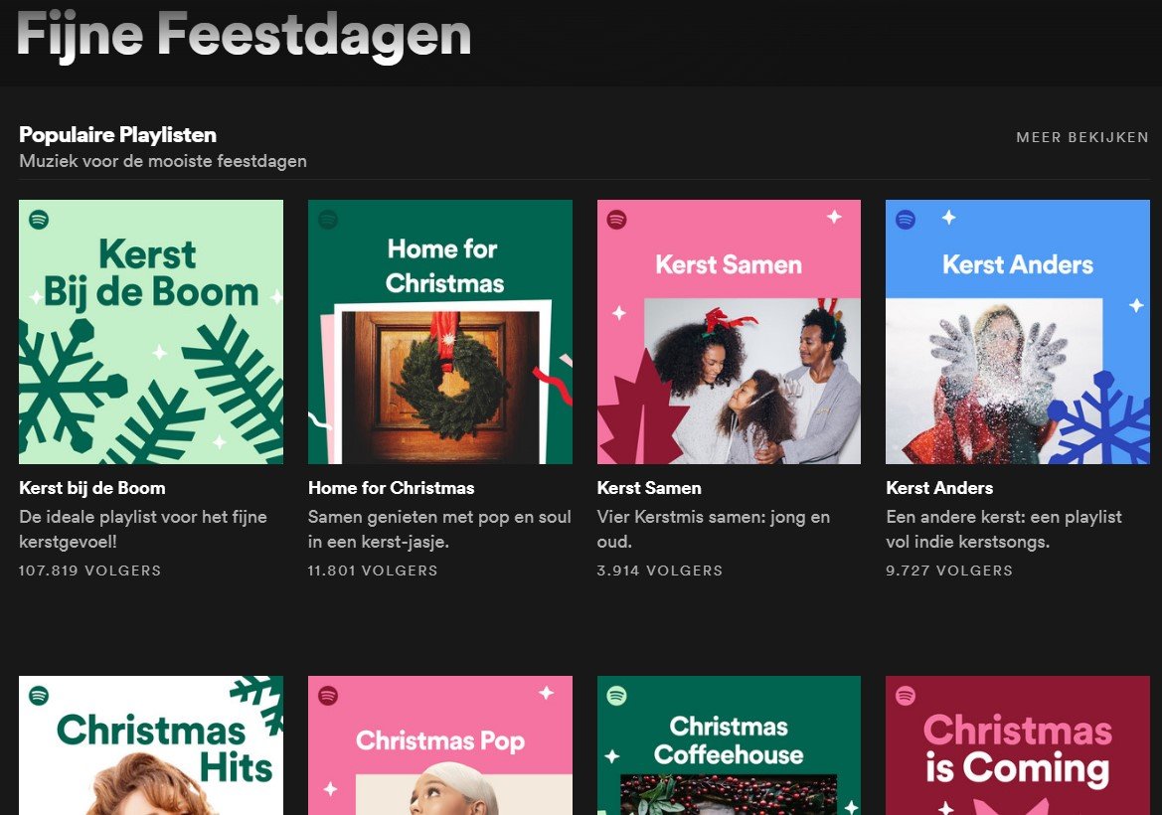Click Spotify logo on Kerst bij de Boom cover
This screenshot has height=815, width=1162.
click(x=39, y=220)
